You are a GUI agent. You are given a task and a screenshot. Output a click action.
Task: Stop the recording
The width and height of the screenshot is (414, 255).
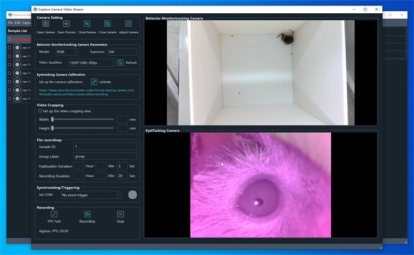coord(120,214)
